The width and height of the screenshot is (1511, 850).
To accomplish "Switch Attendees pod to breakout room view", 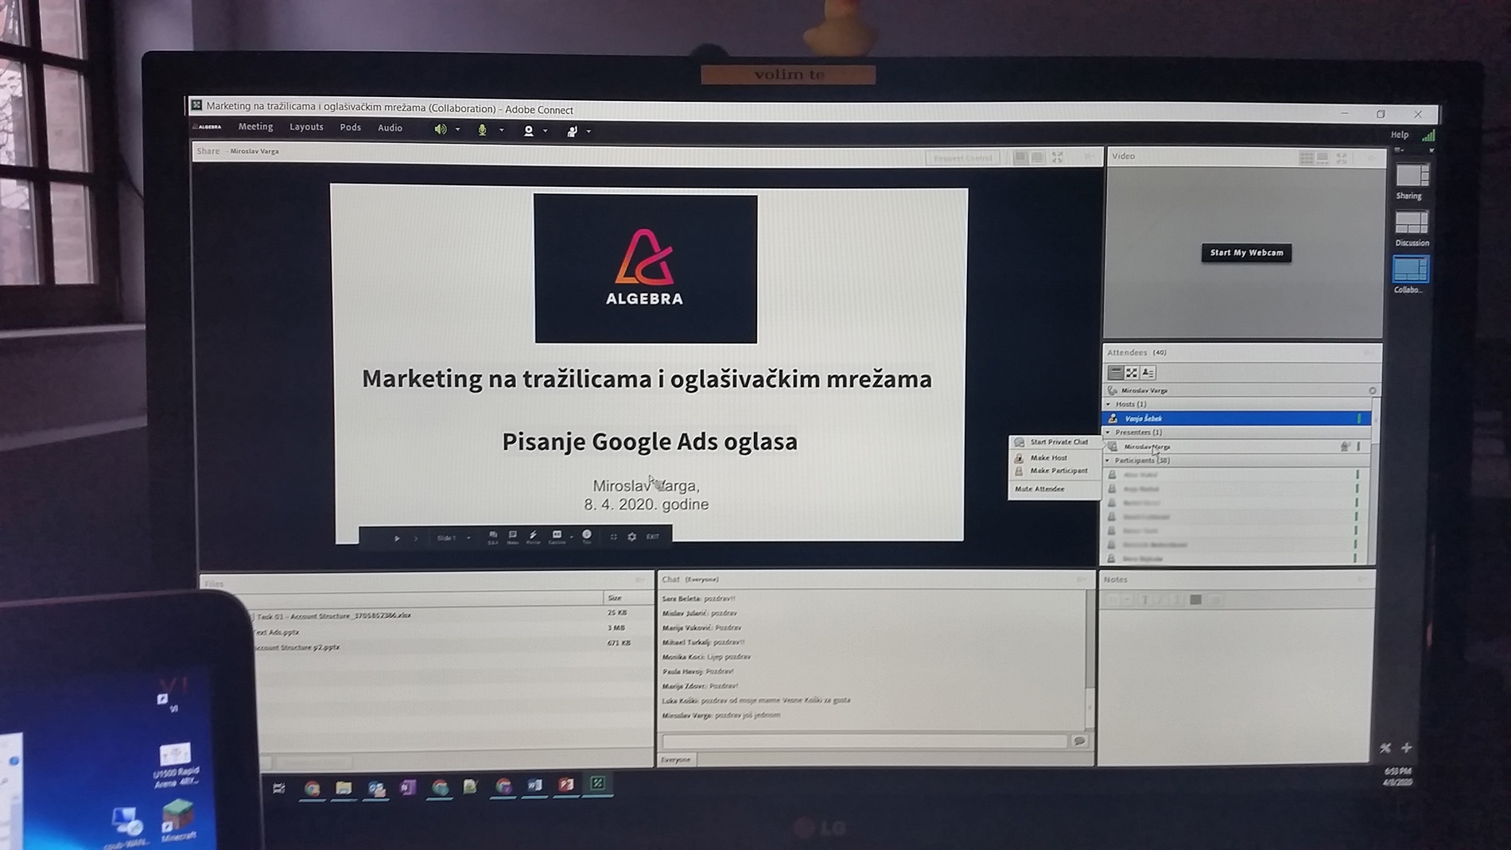I will pos(1132,372).
